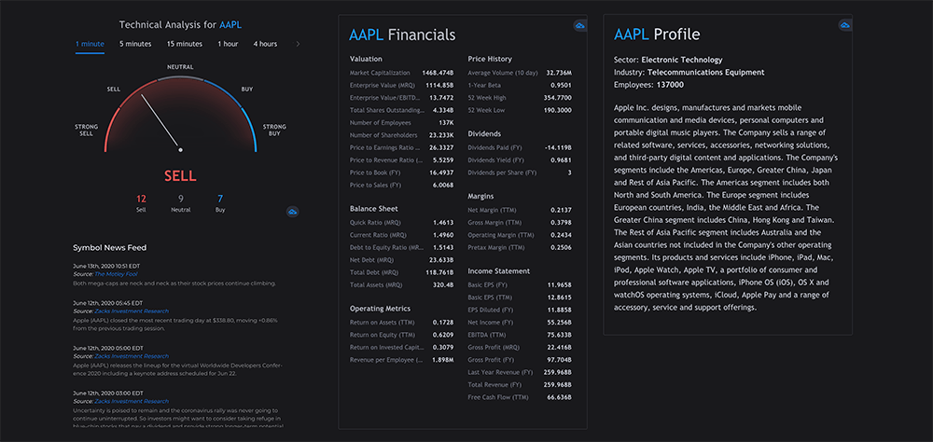Screen dimensions: 933x442
Task: Click the gauge needle pivot dot
Action: pyautogui.click(x=180, y=150)
